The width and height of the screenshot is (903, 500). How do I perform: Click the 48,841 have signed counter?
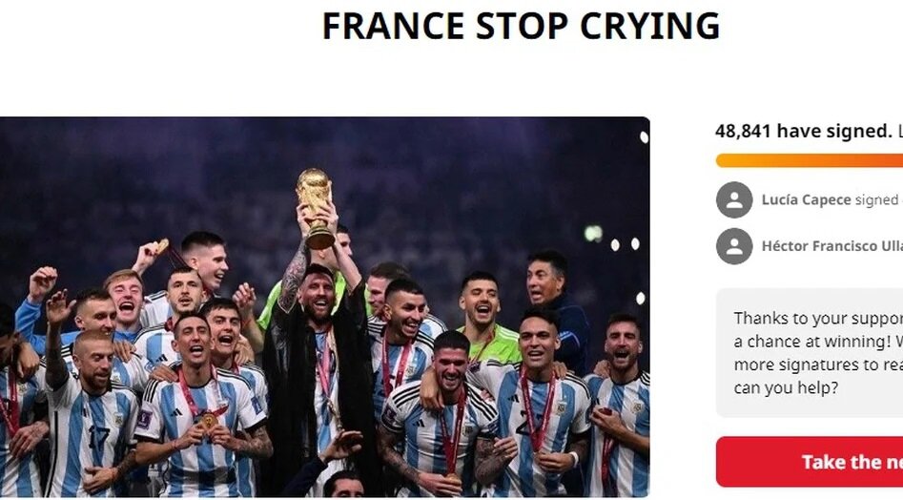[804, 132]
